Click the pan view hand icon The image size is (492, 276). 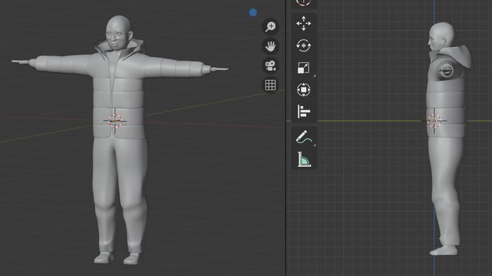270,46
